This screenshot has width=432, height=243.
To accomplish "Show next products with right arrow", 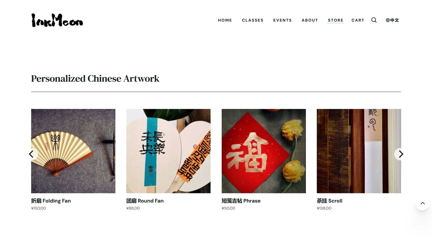I will click(400, 154).
